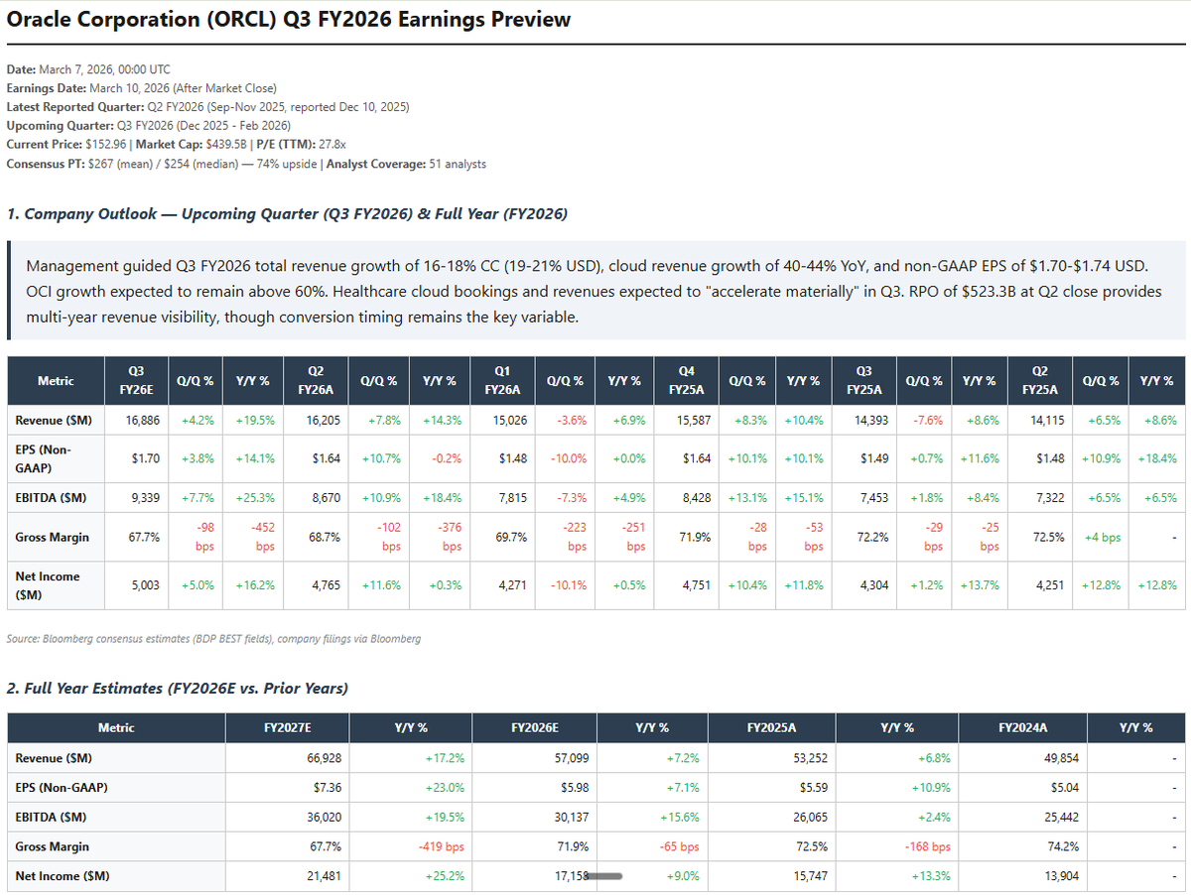Click the full-year Net Income value 13,904
The image size is (1191, 895).
(1060, 877)
